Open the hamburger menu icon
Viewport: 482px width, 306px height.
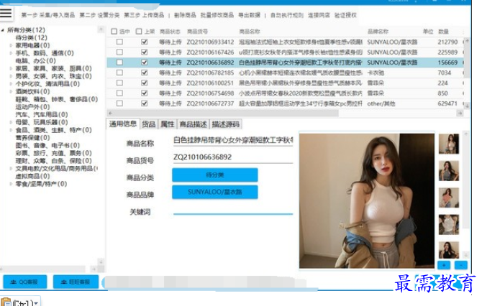pos(6,13)
